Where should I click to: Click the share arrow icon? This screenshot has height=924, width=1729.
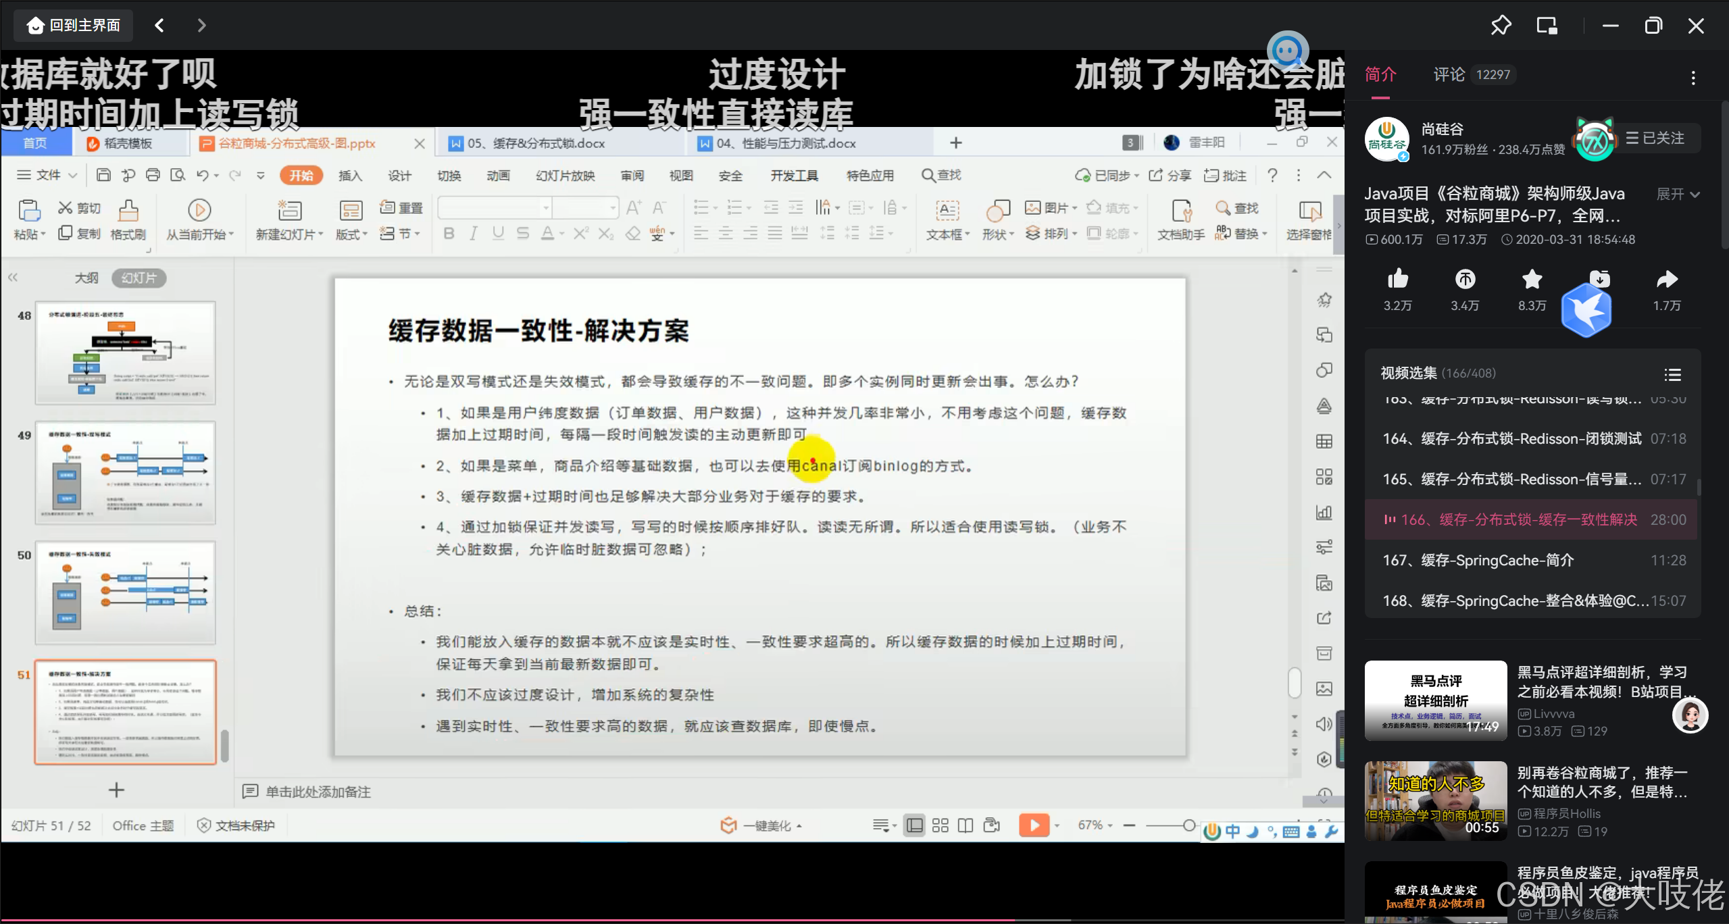point(1666,279)
